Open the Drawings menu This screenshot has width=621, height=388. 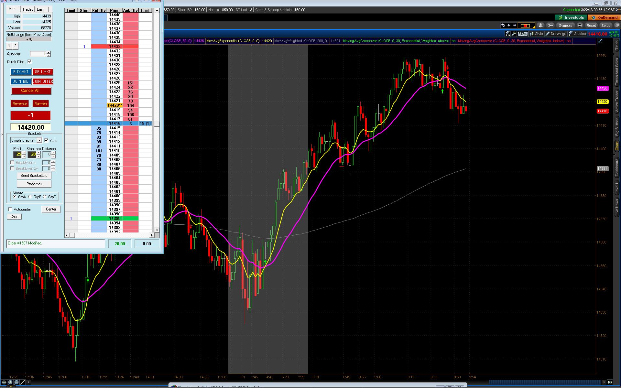pos(556,34)
